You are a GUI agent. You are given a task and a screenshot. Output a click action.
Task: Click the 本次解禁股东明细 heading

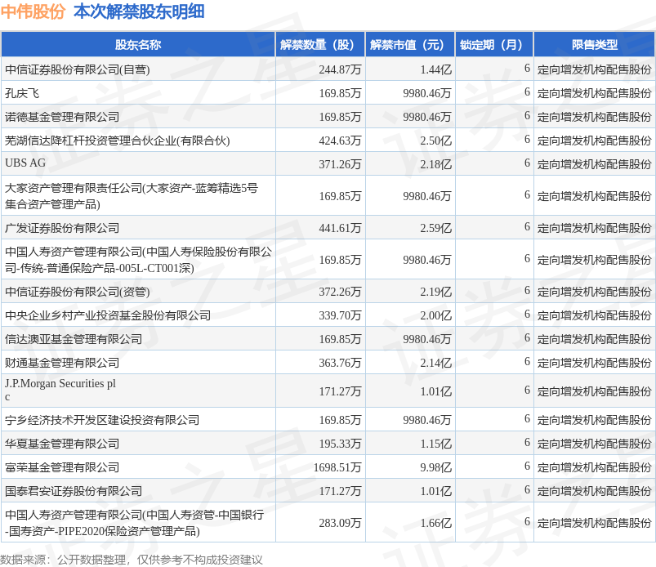click(x=139, y=11)
